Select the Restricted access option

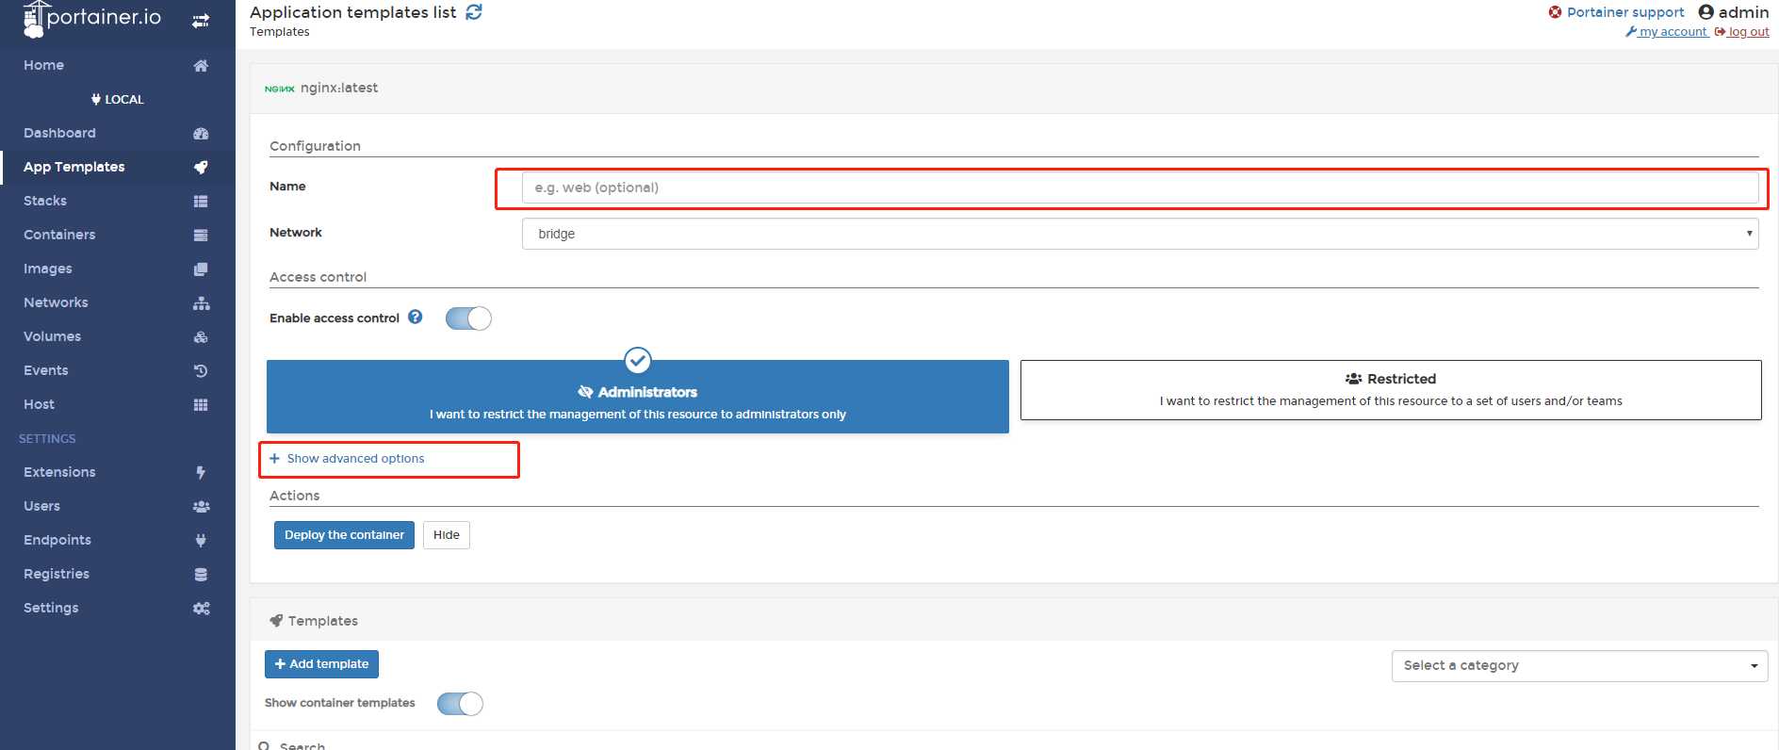click(1391, 390)
